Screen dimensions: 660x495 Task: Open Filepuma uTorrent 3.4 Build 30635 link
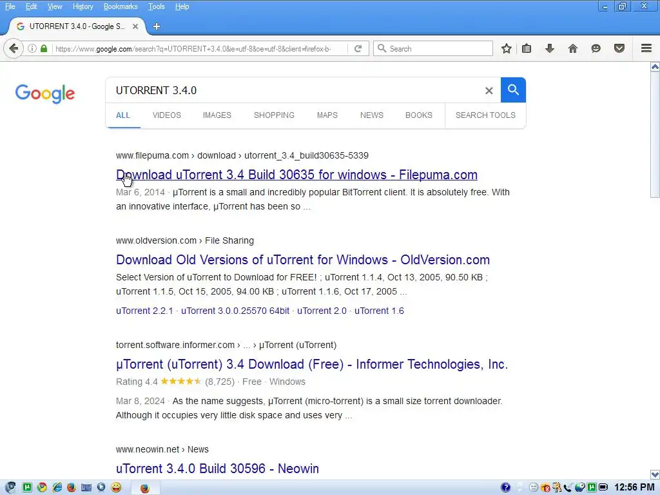click(296, 175)
